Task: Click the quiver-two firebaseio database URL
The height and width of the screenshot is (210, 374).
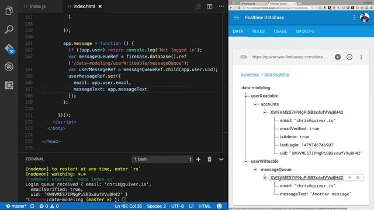Action: pos(289,57)
